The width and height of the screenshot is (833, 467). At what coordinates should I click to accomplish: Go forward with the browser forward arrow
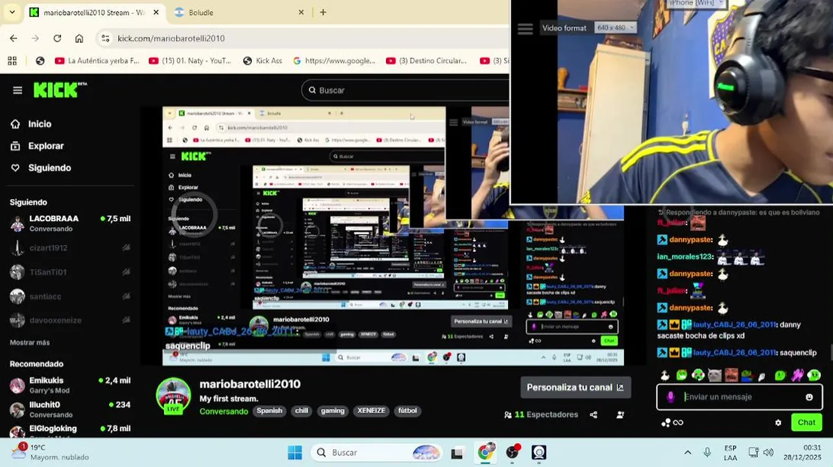coord(35,38)
